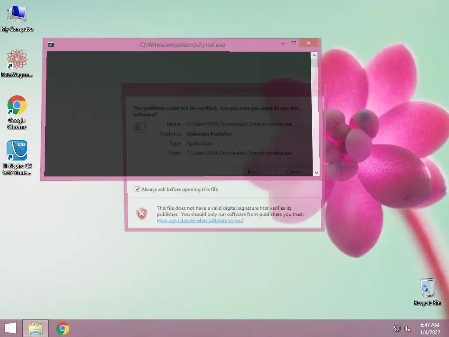The width and height of the screenshot is (449, 337).
Task: Click the cmd.exe window title text
Action: pyautogui.click(x=182, y=45)
